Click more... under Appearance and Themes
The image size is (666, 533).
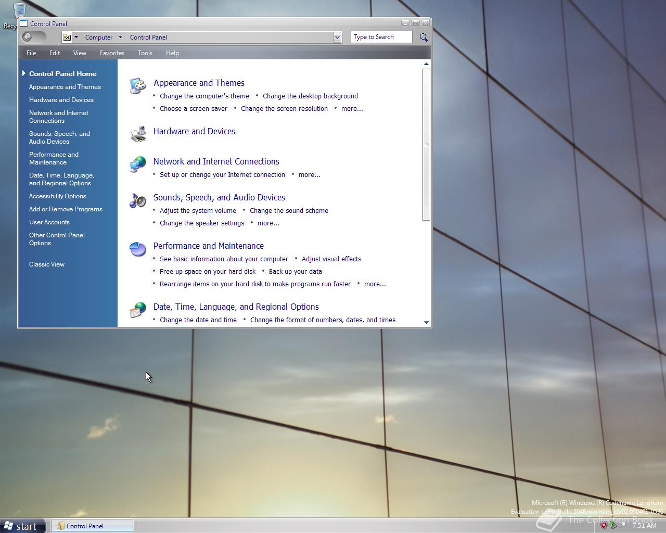point(352,109)
